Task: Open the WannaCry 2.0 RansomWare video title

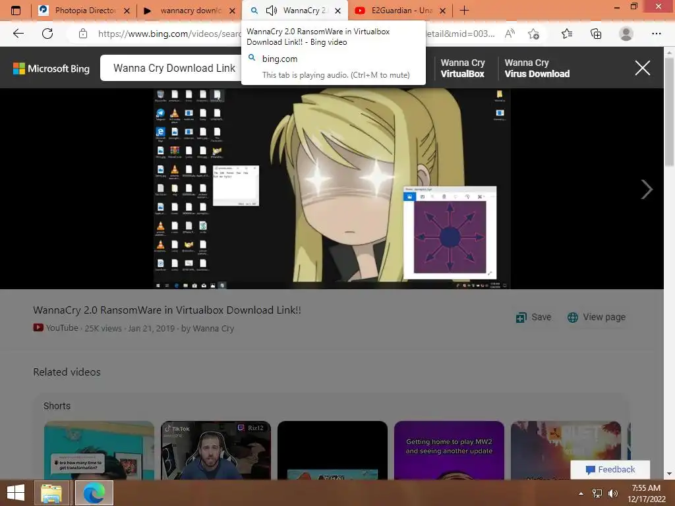Action: pos(167,310)
